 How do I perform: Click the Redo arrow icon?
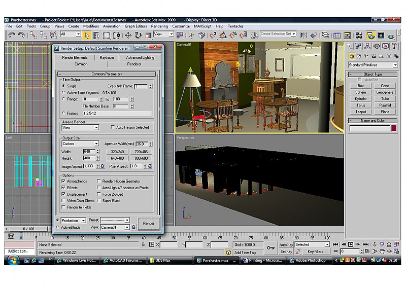point(21,35)
